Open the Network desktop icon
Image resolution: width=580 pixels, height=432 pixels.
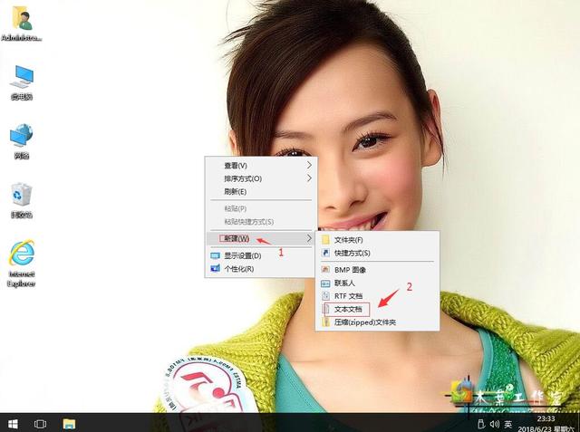22,141
